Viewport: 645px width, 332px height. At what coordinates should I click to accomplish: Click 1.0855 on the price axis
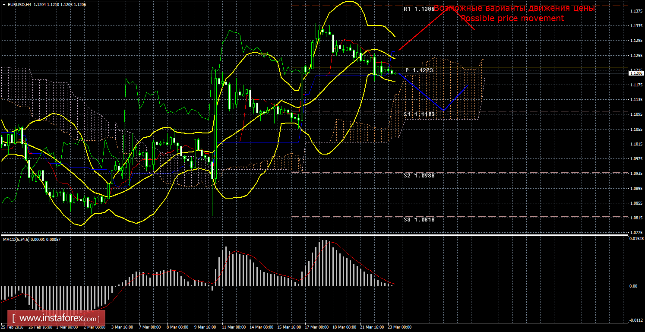636,203
